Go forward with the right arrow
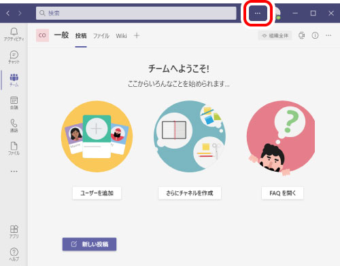 (x=20, y=13)
